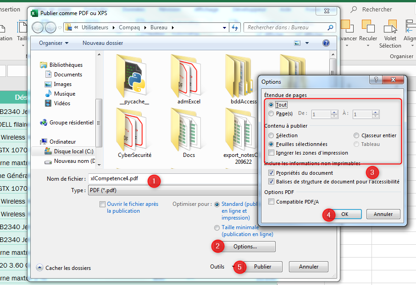Open Images library in navigation pane
This screenshot has width=416, height=285.
58,84
